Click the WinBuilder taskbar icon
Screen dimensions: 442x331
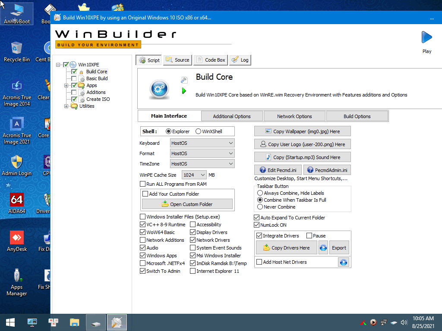pyautogui.click(x=117, y=322)
